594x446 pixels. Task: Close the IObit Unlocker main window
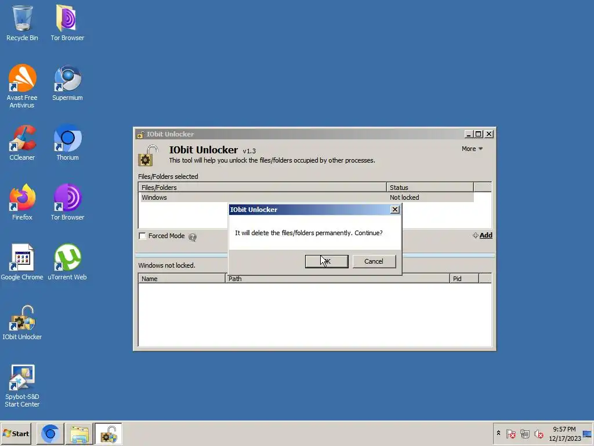(x=489, y=134)
